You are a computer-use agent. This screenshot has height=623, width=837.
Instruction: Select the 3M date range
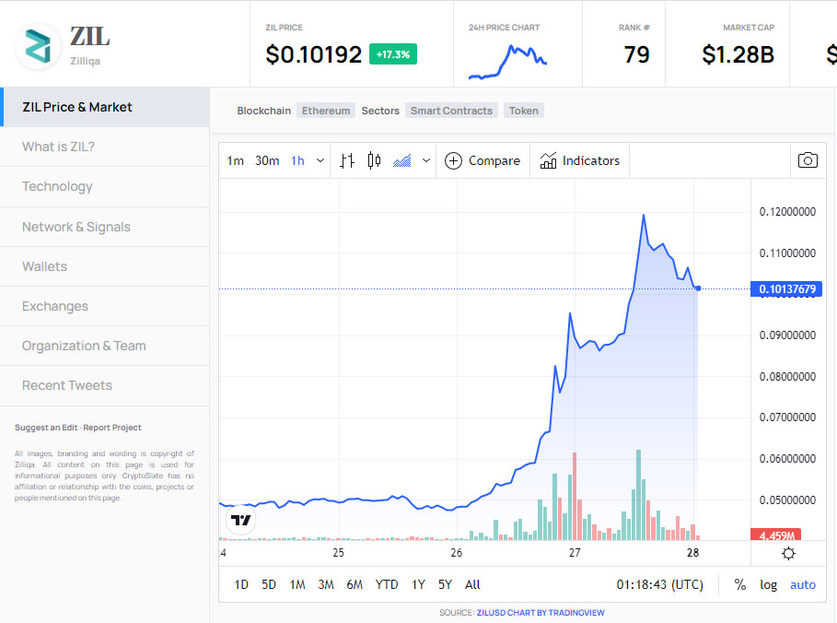(326, 584)
